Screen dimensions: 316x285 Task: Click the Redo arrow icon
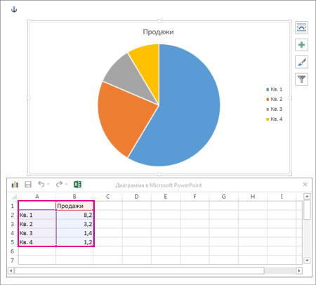(x=59, y=185)
